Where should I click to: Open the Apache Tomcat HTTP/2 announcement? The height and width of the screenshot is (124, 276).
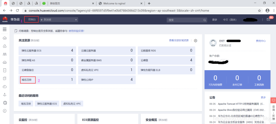pyautogui.click(x=241, y=104)
